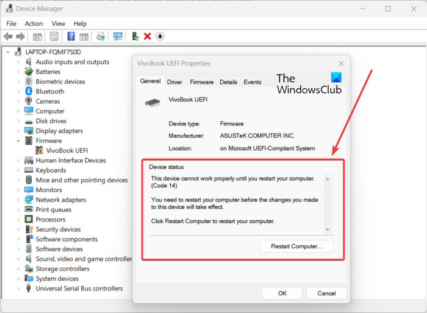Expand the Human Interface Devices category
Screen dimensions: 427x313
point(18,160)
